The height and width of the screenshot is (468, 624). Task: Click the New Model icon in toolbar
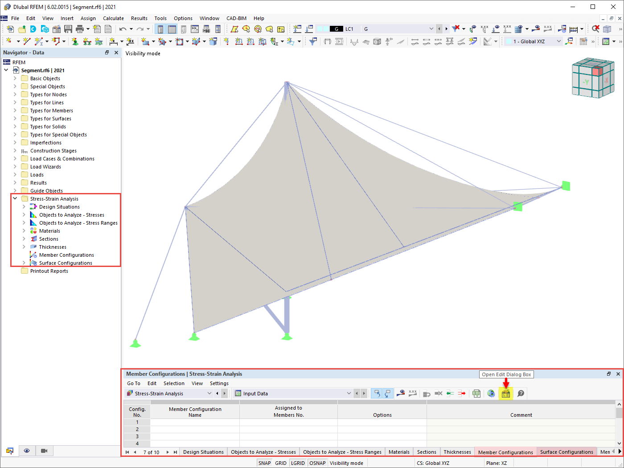click(10, 29)
